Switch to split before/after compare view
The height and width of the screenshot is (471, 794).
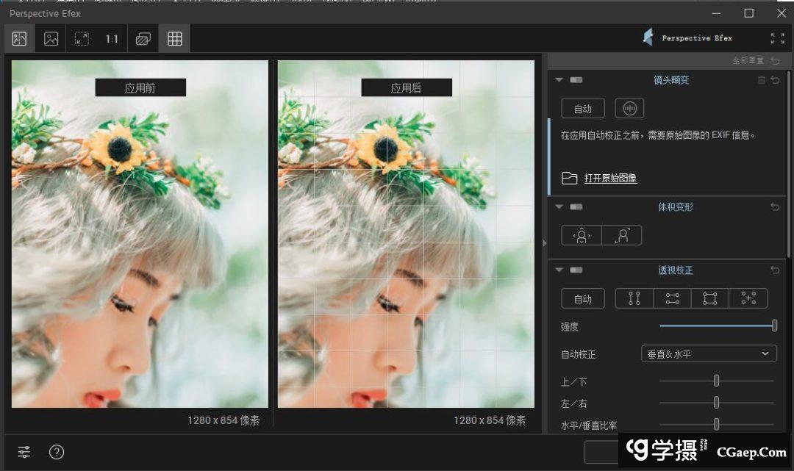20,39
